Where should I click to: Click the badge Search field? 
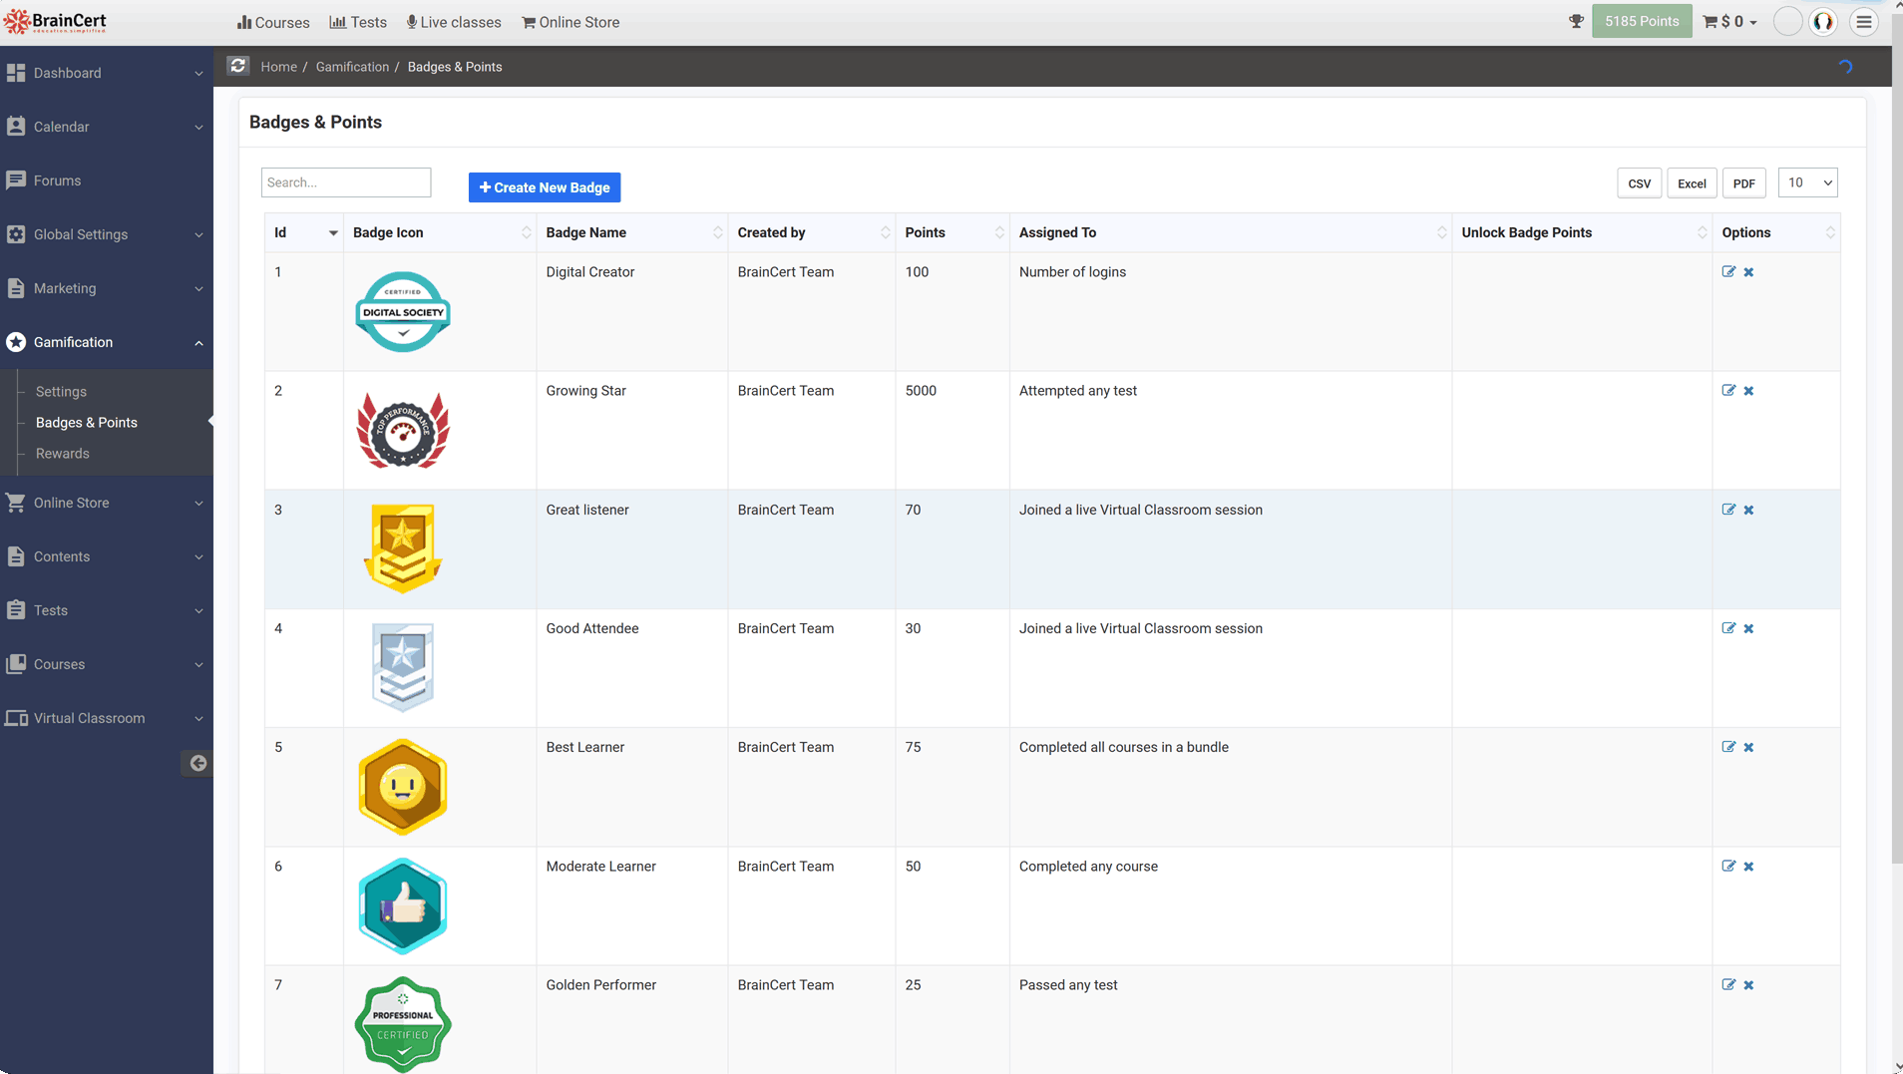click(x=346, y=182)
